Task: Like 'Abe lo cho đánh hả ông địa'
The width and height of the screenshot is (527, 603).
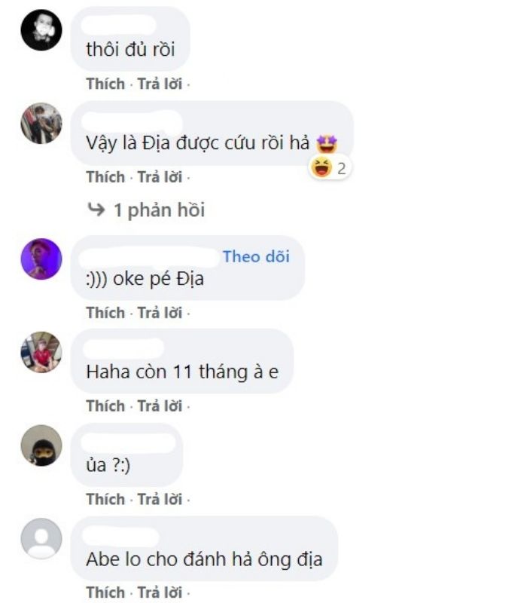Action: (105, 592)
